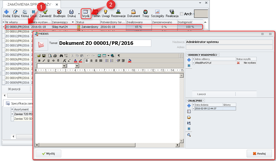Enable the Arch checkbox
Image resolution: width=276 pixels, height=161 pixels.
(x=182, y=14)
